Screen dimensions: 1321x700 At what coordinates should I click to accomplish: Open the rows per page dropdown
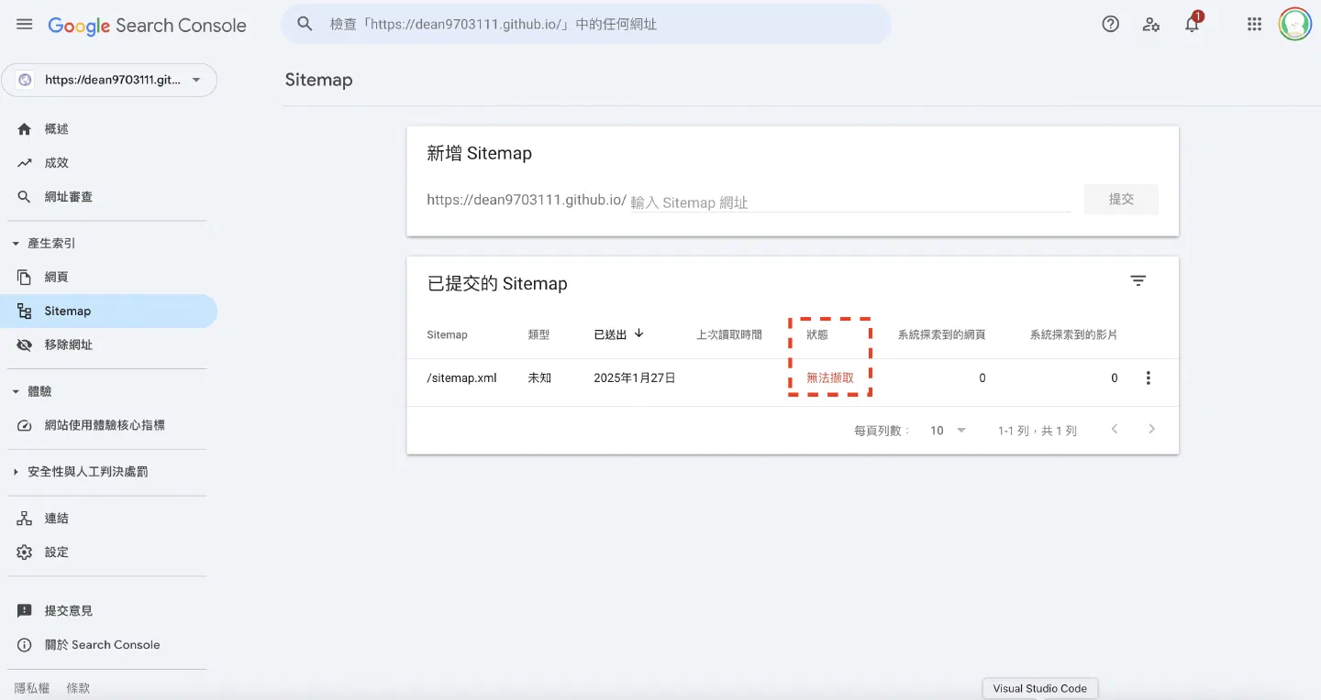coord(949,430)
